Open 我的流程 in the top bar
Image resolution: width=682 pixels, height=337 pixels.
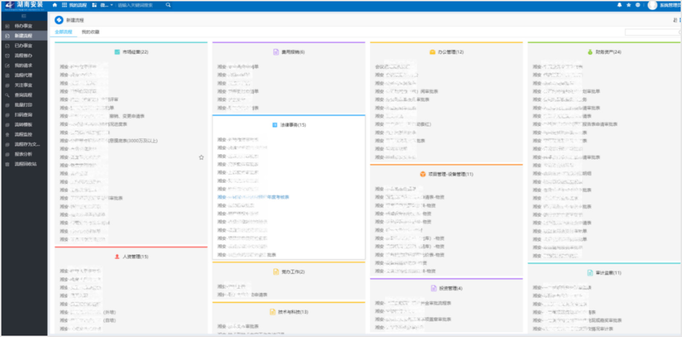coord(74,5)
